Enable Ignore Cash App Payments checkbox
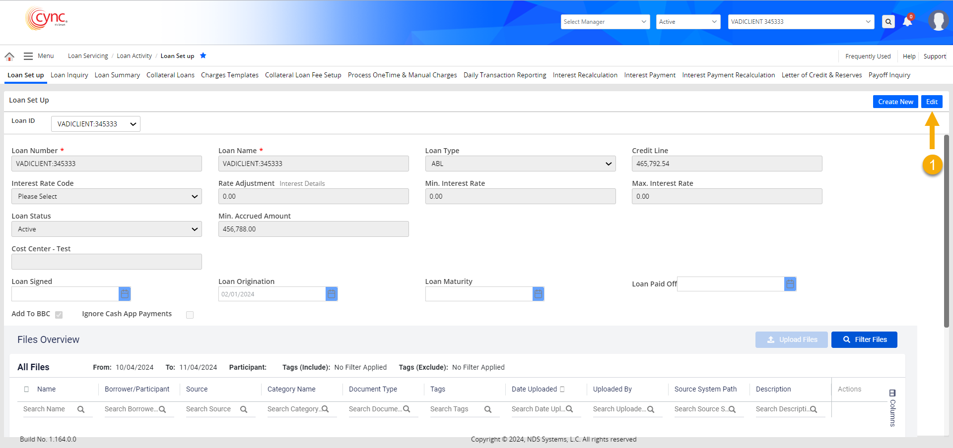Image resolution: width=953 pixels, height=448 pixels. coord(190,315)
